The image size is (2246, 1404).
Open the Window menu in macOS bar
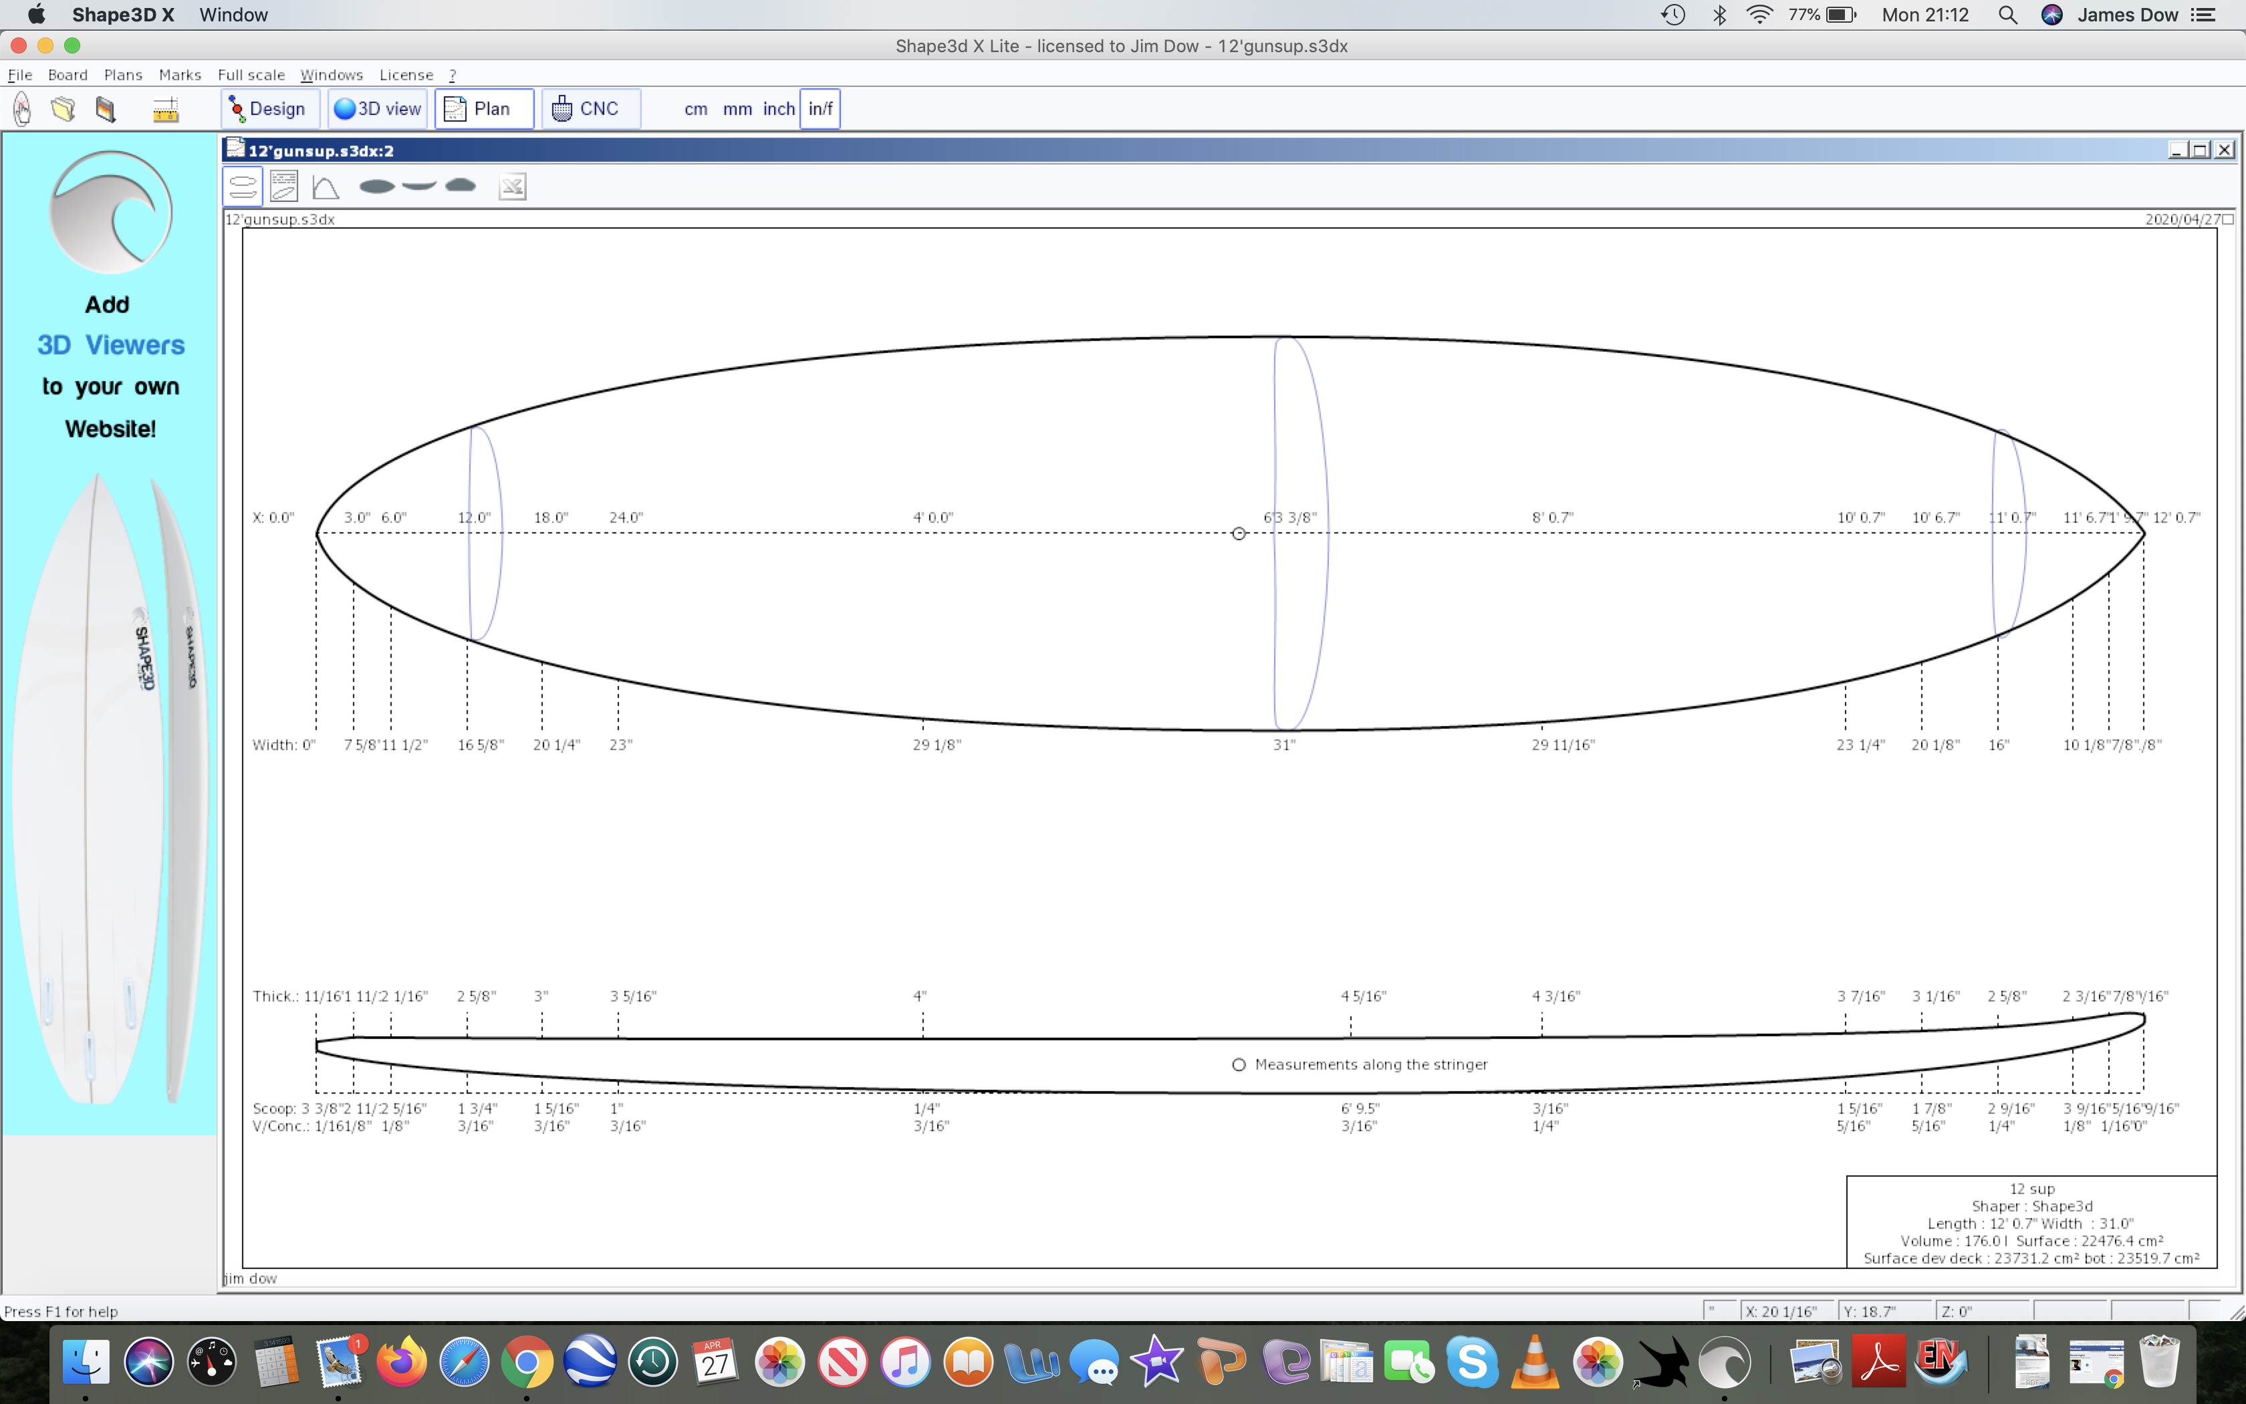233,15
